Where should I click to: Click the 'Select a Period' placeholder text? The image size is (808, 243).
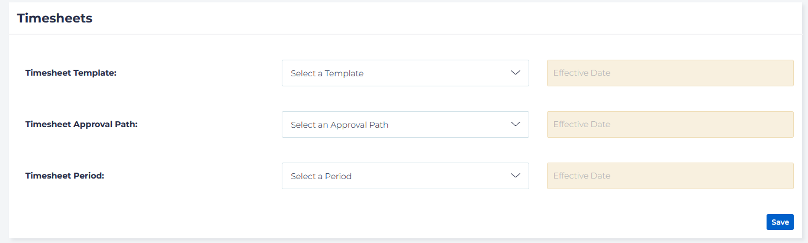[321, 176]
